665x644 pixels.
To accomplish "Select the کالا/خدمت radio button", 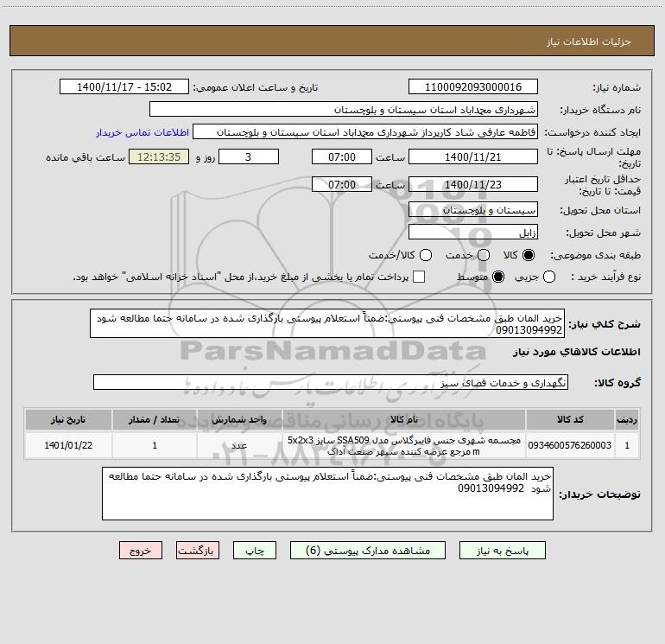I will (x=426, y=255).
